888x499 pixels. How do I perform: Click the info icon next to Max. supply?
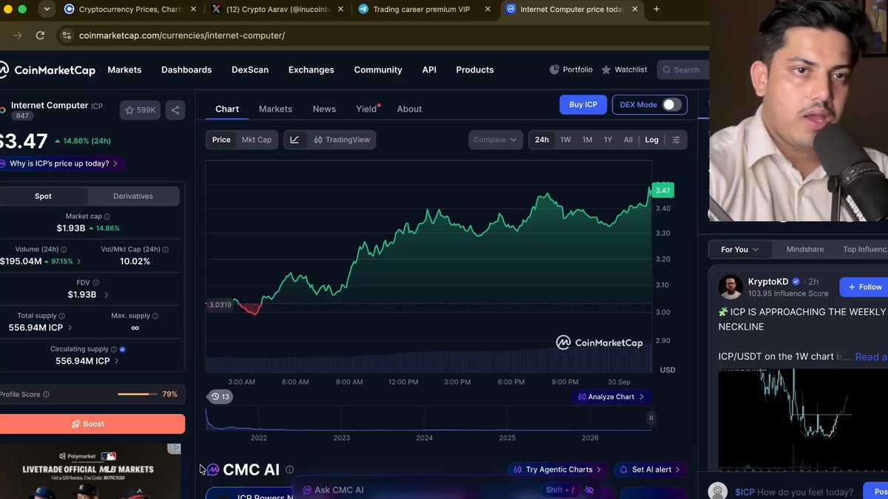(155, 316)
